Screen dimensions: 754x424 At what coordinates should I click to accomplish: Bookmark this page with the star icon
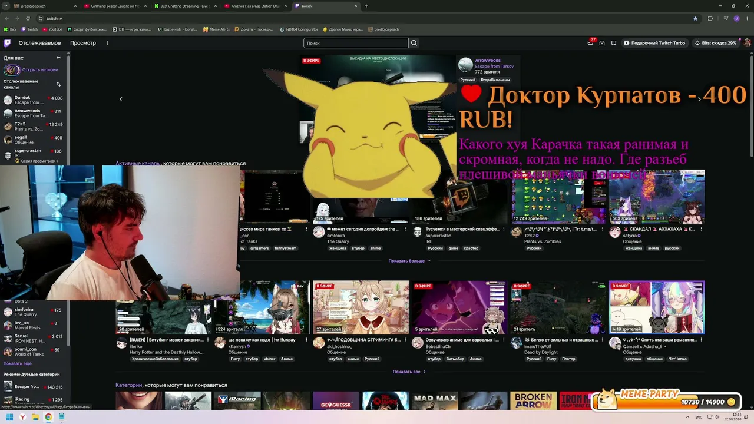pos(695,18)
